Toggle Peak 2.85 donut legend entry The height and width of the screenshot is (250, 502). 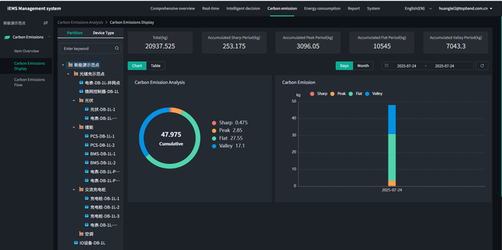227,130
